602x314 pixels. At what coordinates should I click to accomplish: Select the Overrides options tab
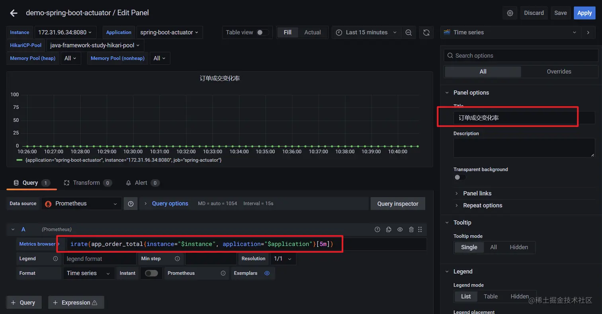coord(559,72)
